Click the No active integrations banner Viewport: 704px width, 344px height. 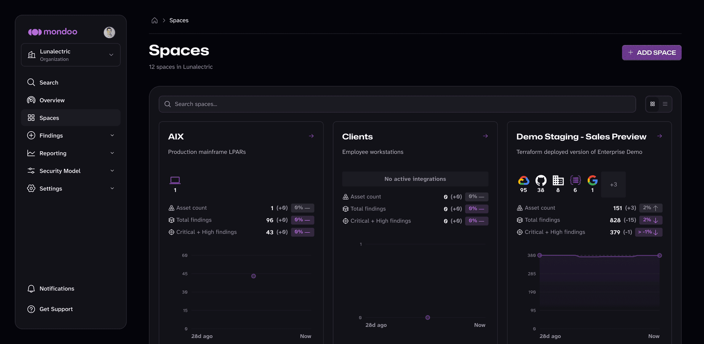(415, 179)
